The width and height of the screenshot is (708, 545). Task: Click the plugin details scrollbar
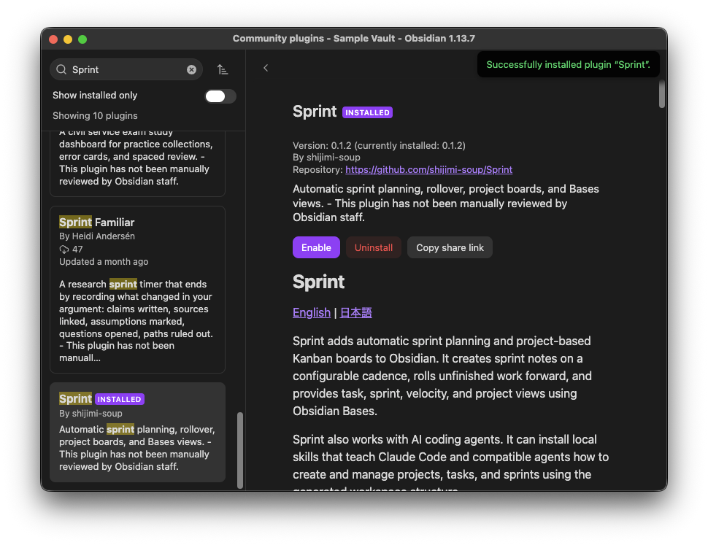click(x=661, y=94)
